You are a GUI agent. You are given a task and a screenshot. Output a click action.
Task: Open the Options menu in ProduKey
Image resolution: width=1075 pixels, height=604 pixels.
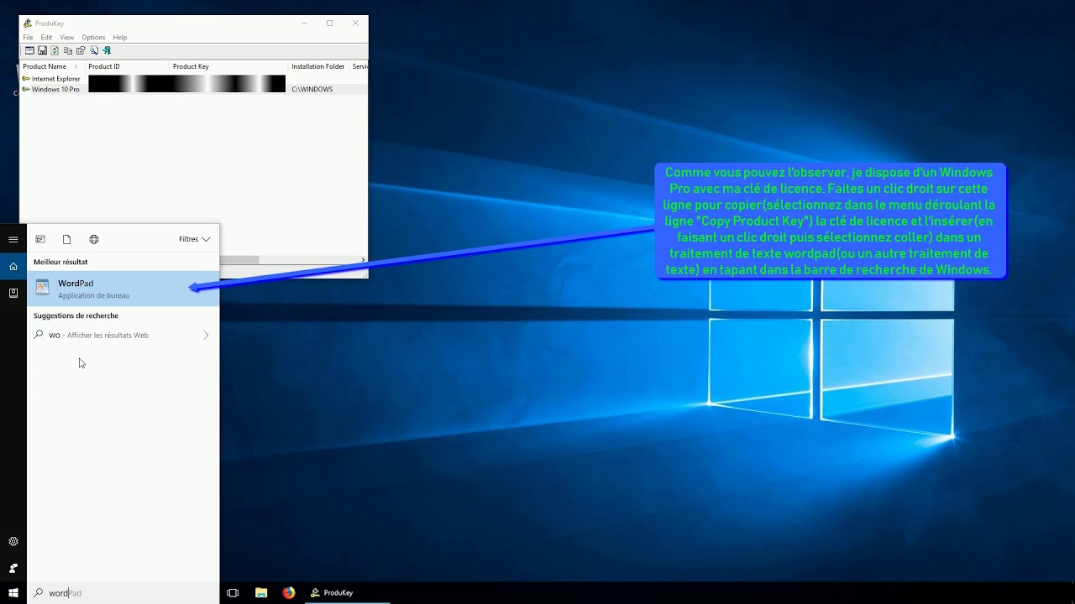pos(93,38)
